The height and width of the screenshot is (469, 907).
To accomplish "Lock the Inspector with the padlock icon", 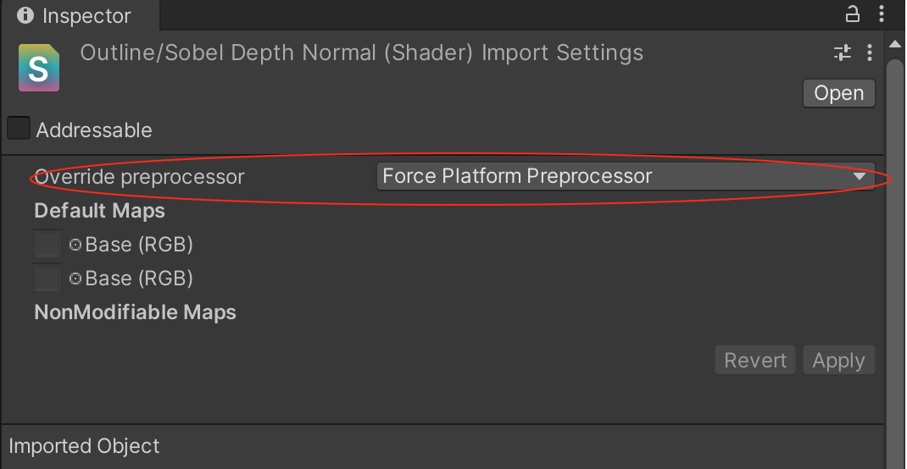I will [854, 14].
